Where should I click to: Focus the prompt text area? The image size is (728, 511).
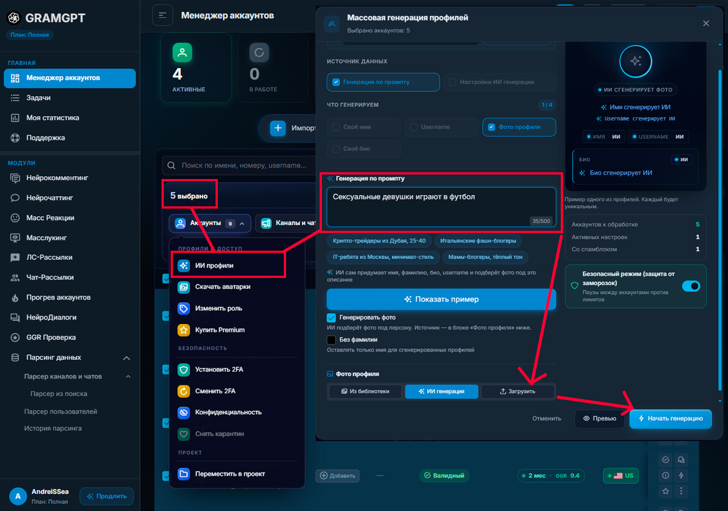pyautogui.click(x=441, y=207)
